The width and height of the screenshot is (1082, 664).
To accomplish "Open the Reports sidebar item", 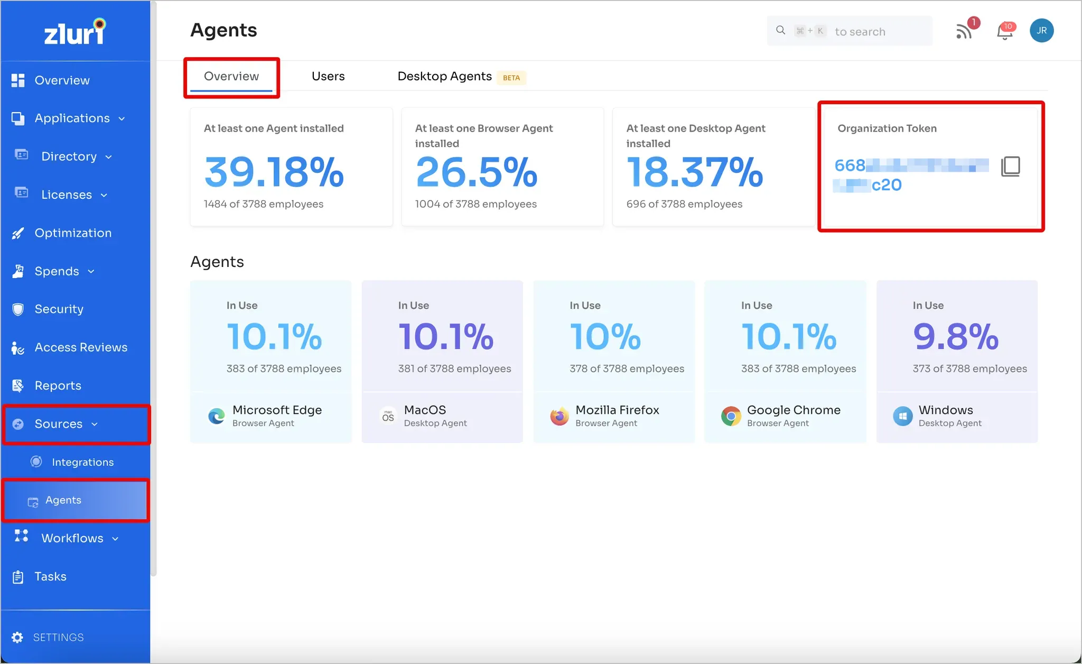I will tap(58, 385).
